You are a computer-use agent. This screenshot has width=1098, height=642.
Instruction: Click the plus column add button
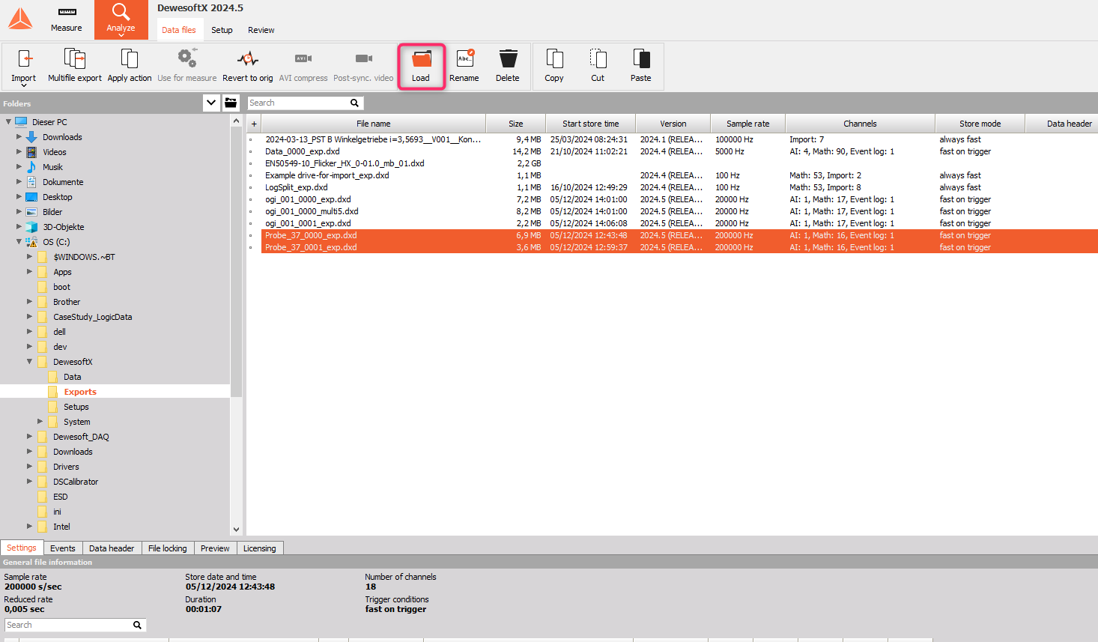click(254, 124)
